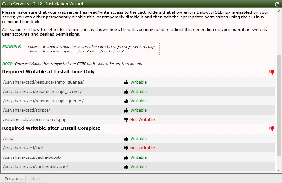This screenshot has width=282, height=183.
Task: Click the green EXAMPLE label
Action: (12, 47)
